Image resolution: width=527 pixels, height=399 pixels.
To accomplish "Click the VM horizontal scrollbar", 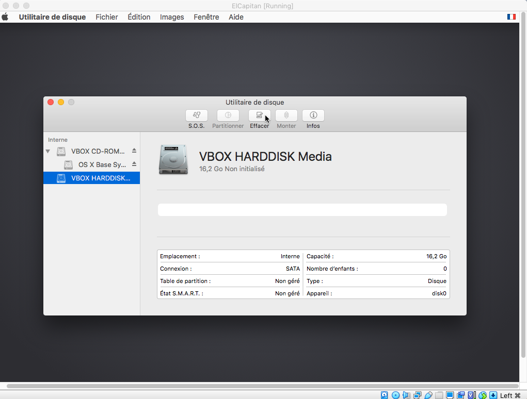I will click(263, 386).
